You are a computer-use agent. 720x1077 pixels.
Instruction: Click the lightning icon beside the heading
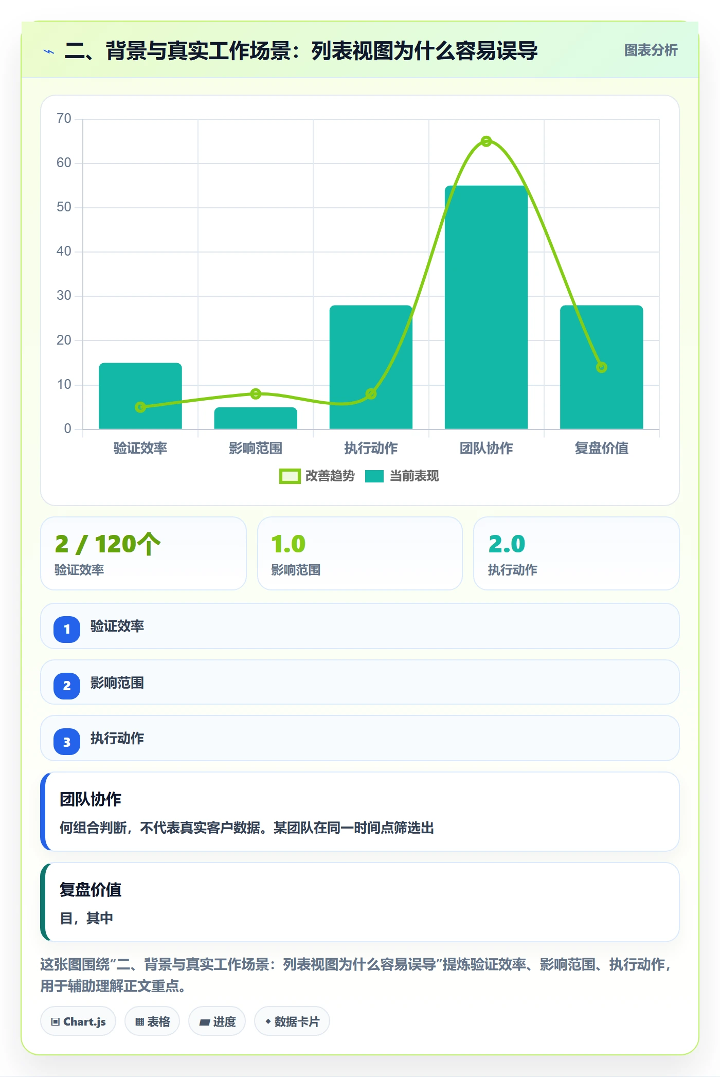click(49, 51)
